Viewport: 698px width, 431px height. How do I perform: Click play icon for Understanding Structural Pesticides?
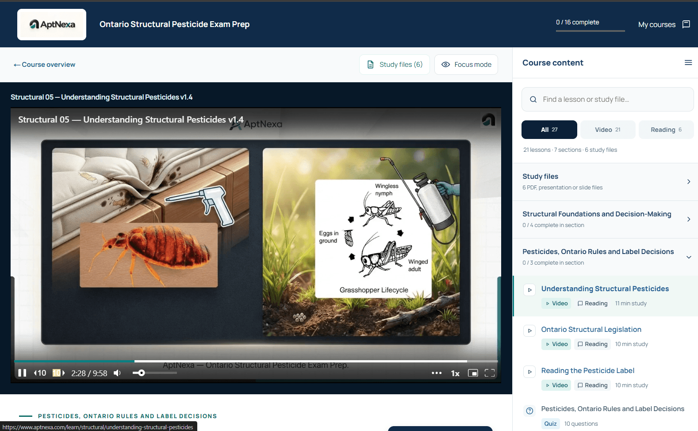click(x=529, y=290)
